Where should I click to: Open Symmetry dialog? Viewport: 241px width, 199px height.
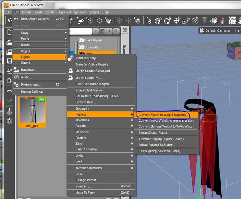click(101, 187)
